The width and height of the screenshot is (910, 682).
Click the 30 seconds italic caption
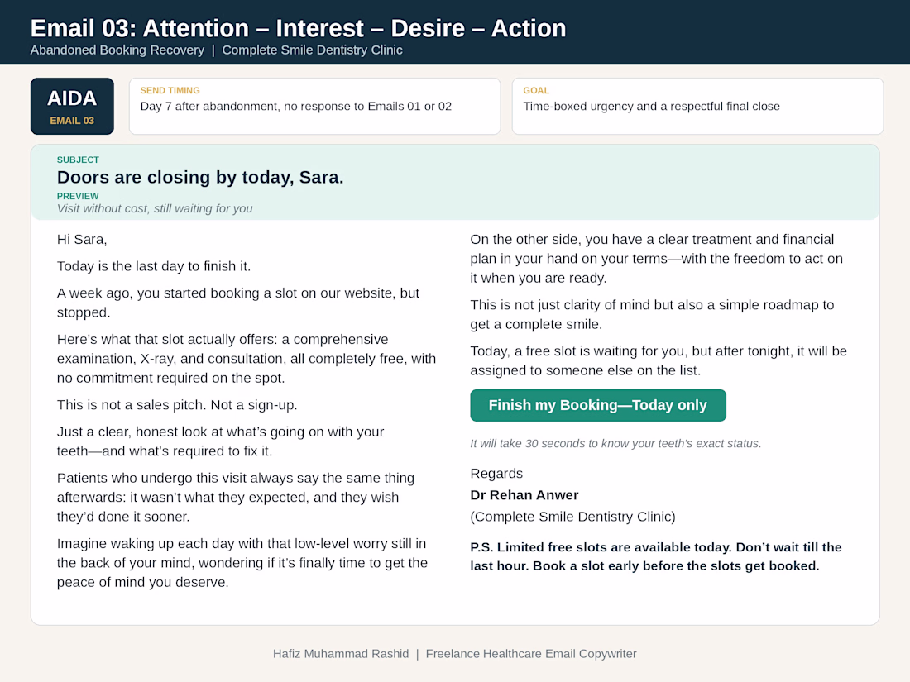click(x=615, y=444)
